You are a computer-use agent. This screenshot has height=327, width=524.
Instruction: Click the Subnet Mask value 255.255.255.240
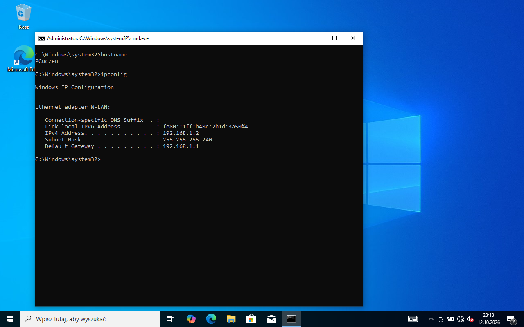pyautogui.click(x=187, y=140)
